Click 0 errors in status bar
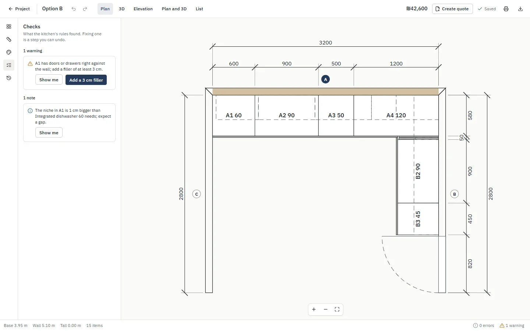 tap(484, 325)
